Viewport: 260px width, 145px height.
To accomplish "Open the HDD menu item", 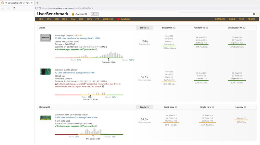I will coord(65,19).
